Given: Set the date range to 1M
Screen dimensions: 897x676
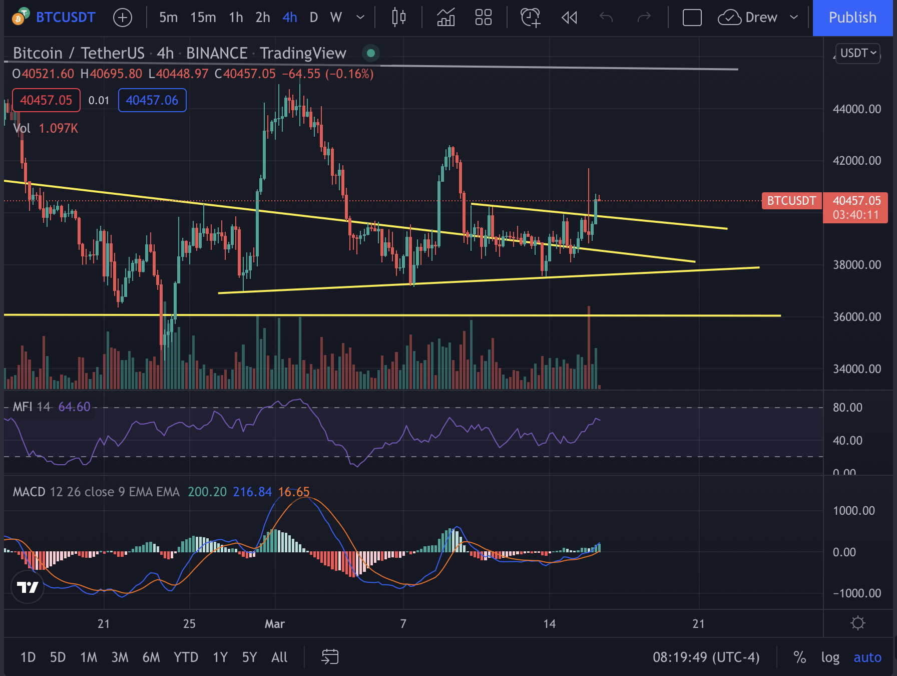Looking at the screenshot, I should (x=89, y=657).
